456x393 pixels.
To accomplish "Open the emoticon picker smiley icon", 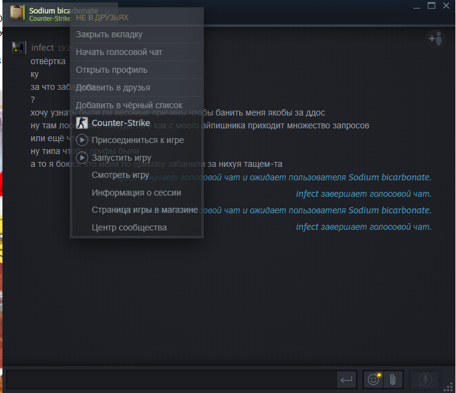I will 373,380.
